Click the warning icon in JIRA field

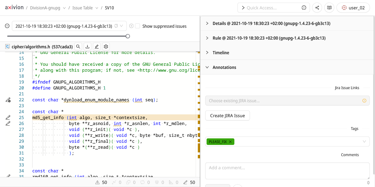point(364,101)
